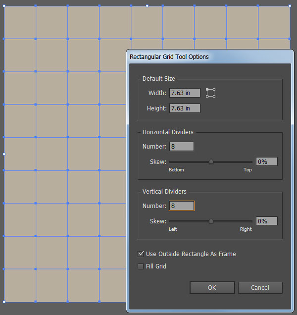Image resolution: width=297 pixels, height=315 pixels.
Task: Click the grid's top center selection handle
Action: (147, 6)
